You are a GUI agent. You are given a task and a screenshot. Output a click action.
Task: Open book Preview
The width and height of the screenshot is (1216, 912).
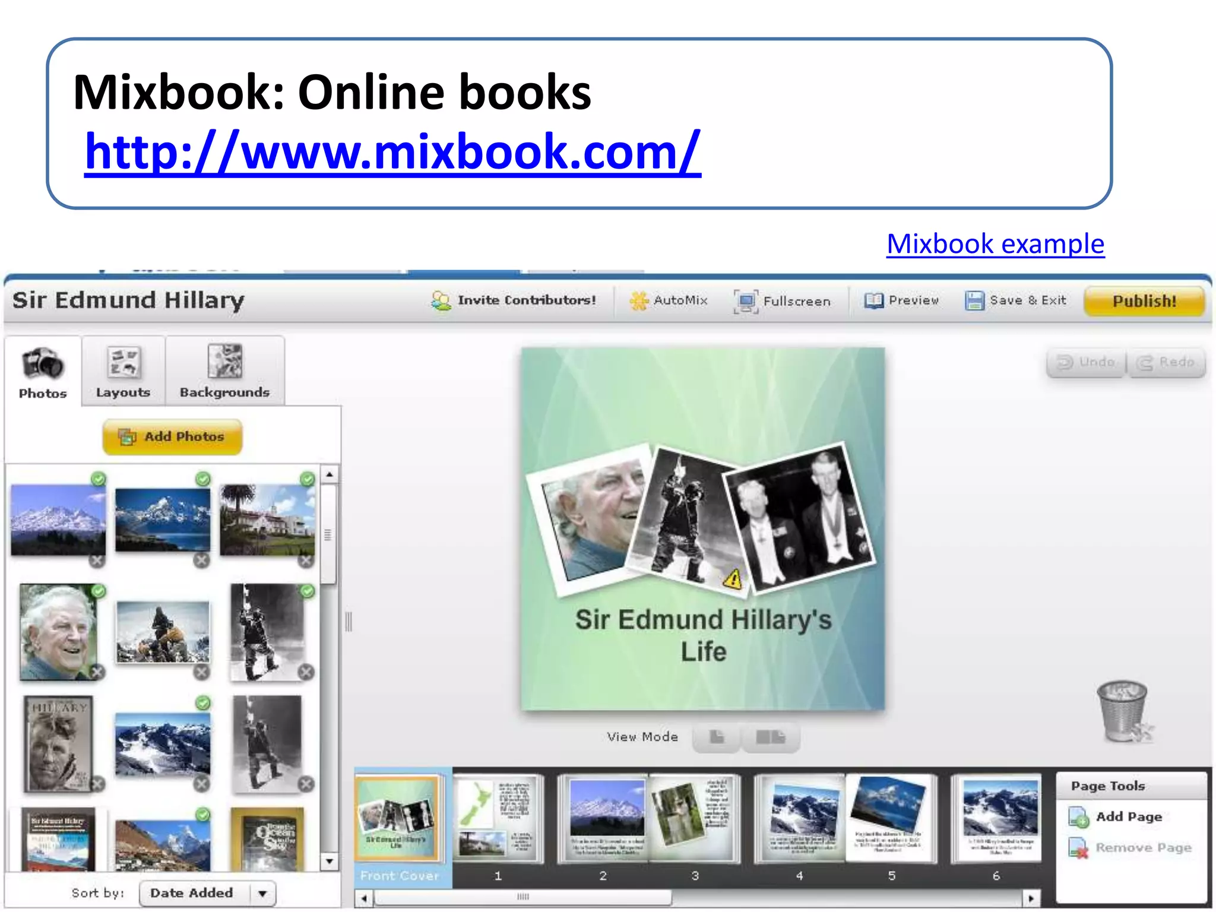pos(901,300)
